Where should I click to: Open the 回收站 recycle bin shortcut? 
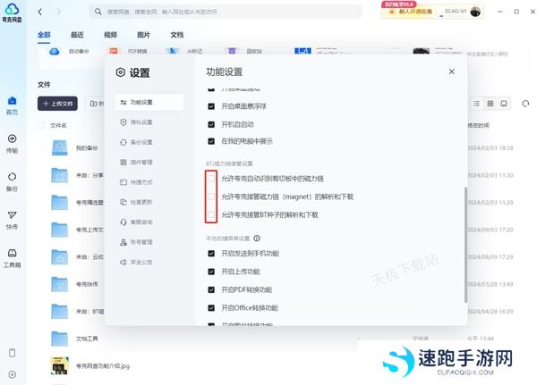(x=232, y=51)
